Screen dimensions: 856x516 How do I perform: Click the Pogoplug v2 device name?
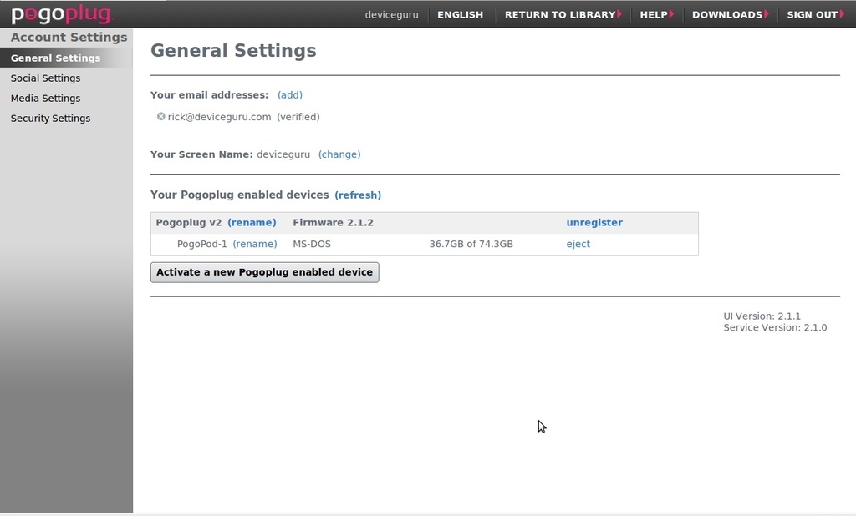tap(189, 223)
